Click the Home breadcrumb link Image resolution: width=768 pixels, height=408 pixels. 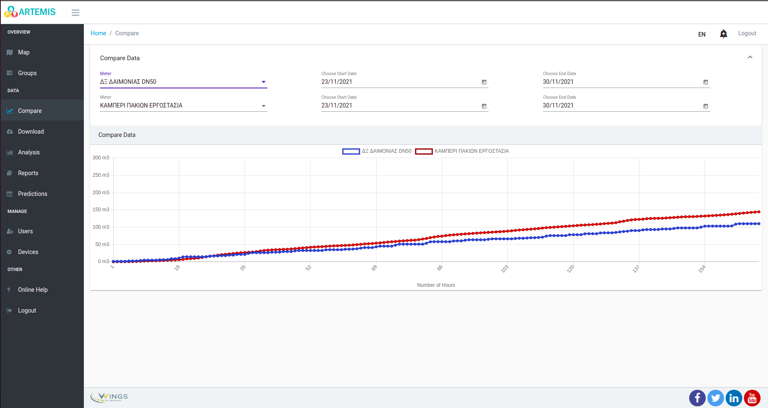(x=98, y=33)
